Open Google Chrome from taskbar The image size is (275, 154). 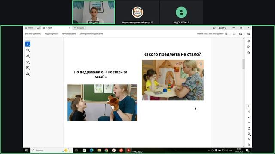(x=107, y=150)
